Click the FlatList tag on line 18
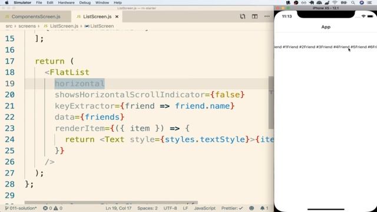Viewport: 377px width, 212px height. 70,72
